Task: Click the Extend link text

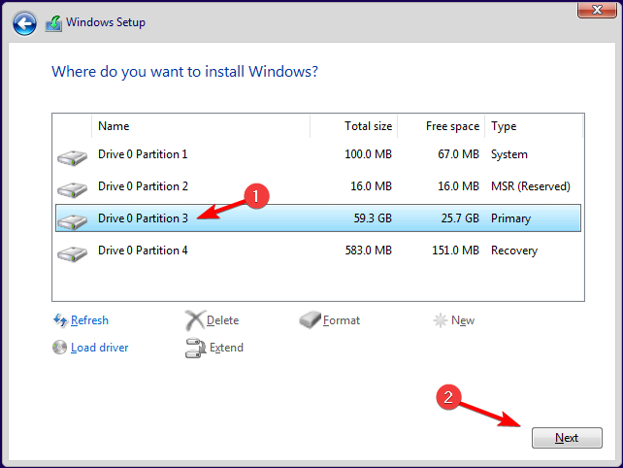Action: coord(226,348)
